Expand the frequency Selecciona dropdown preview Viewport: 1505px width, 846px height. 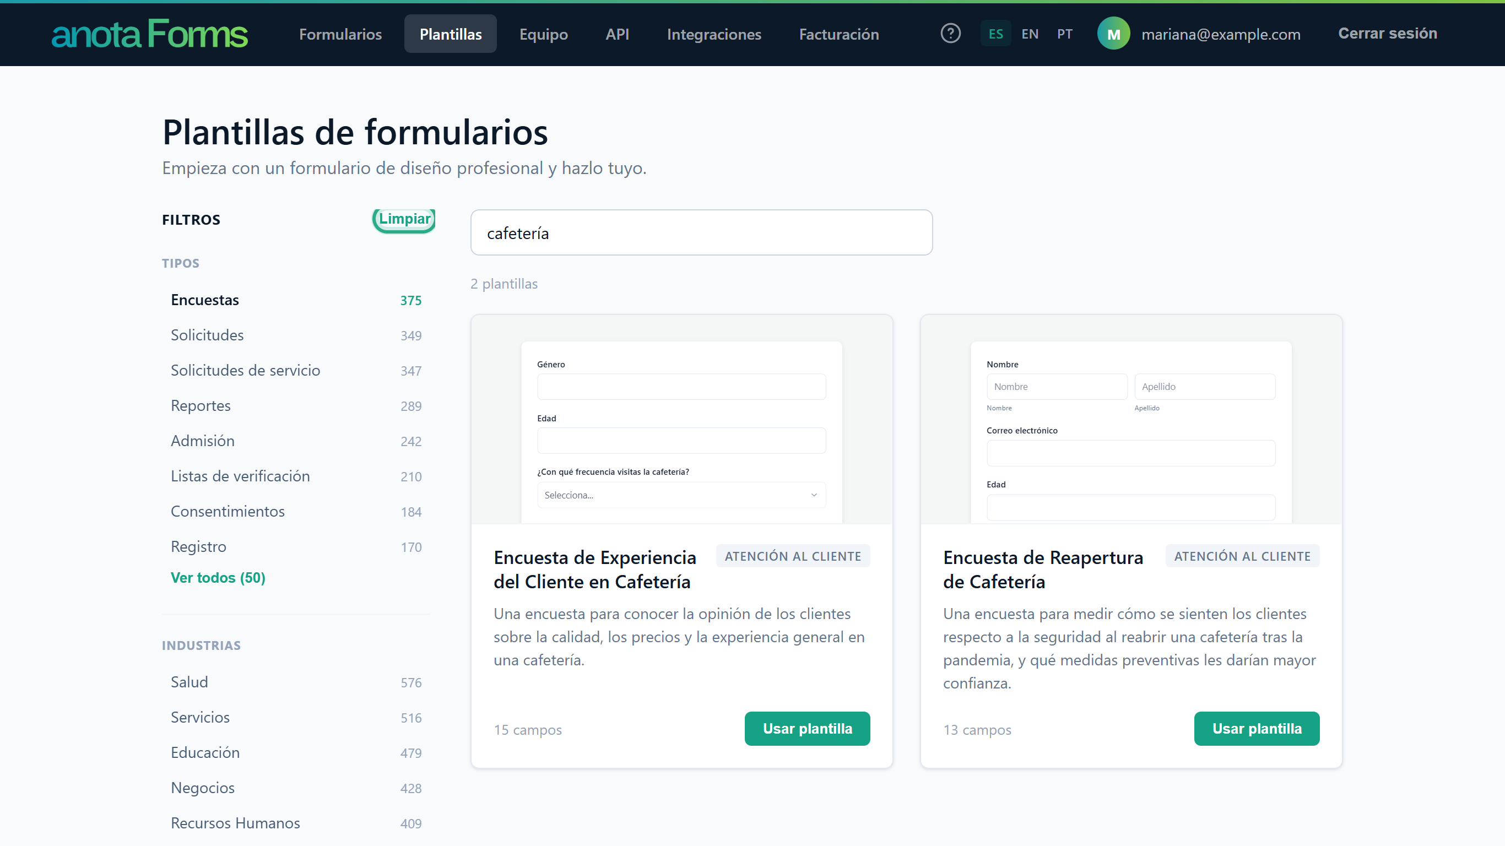pos(681,495)
